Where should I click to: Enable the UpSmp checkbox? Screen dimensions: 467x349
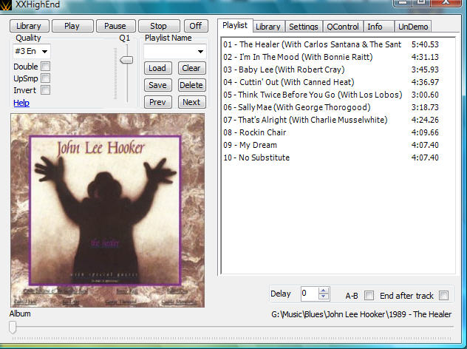pyautogui.click(x=46, y=78)
